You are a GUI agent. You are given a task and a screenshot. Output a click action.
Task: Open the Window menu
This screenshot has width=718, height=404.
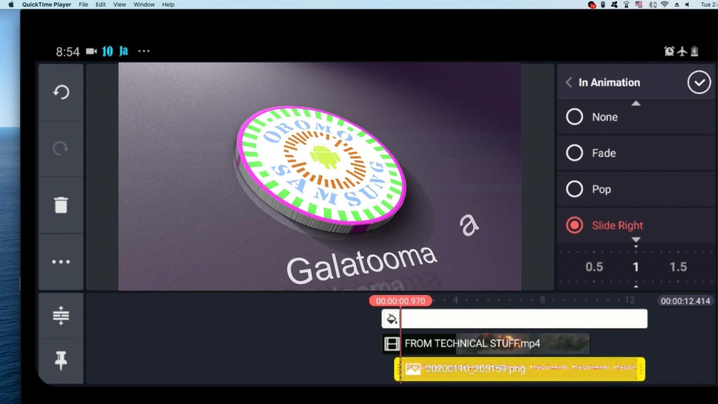coord(144,4)
